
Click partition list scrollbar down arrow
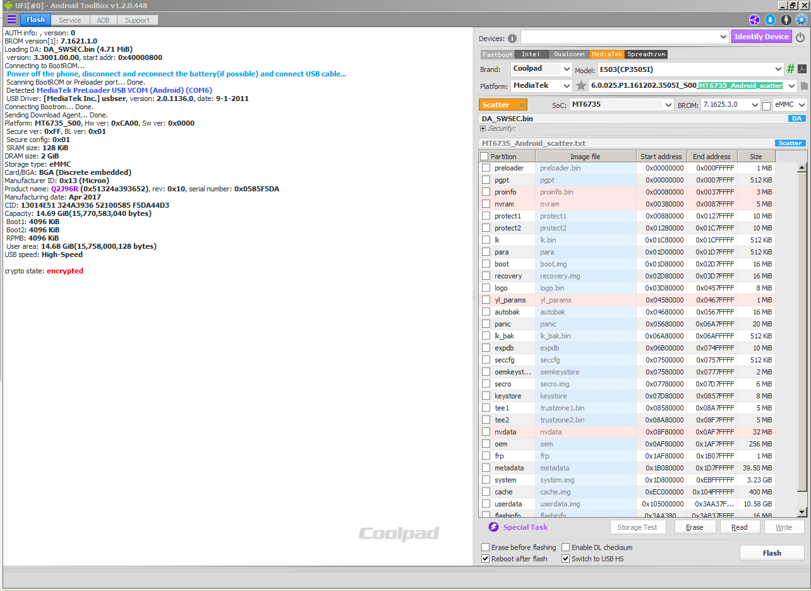coord(802,511)
